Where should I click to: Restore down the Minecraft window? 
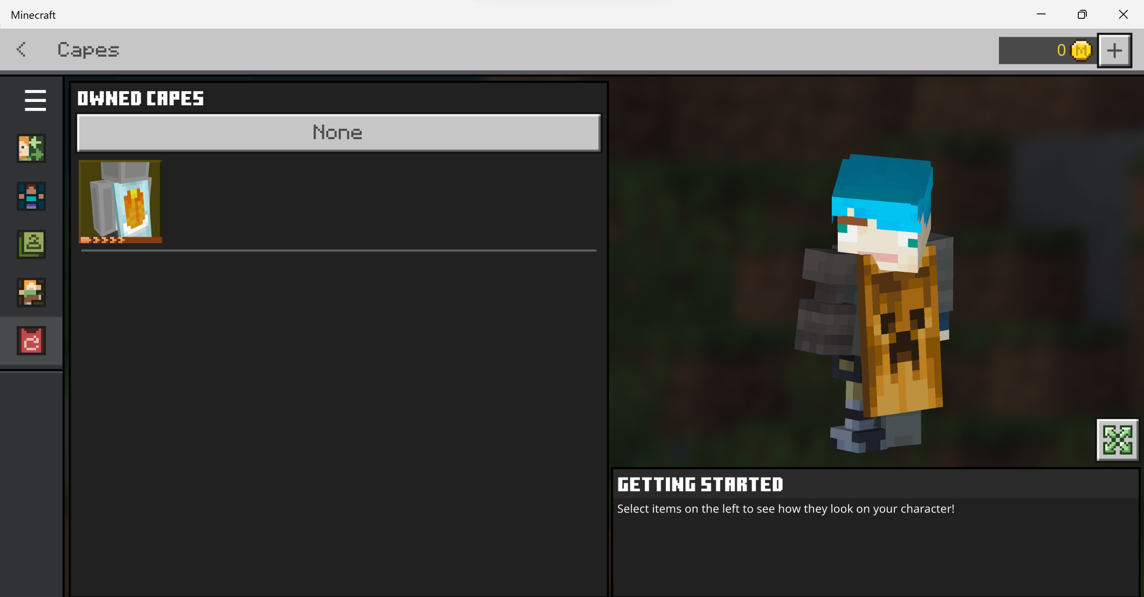[1082, 15]
